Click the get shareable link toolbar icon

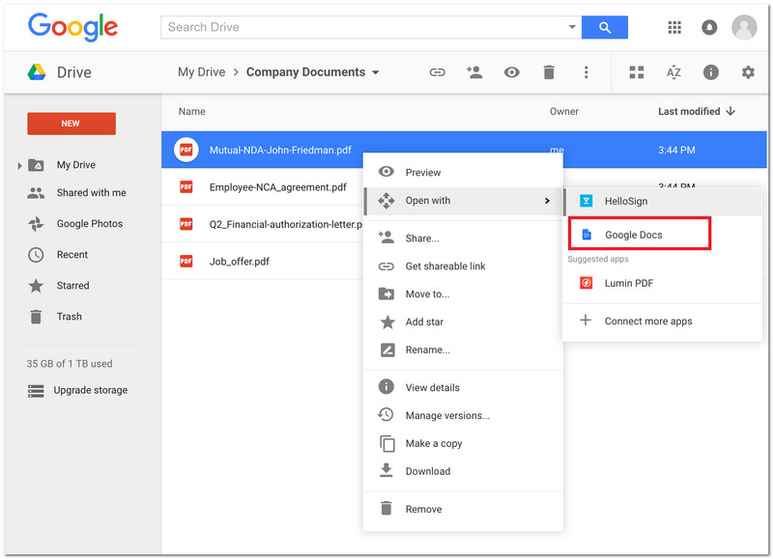(438, 72)
